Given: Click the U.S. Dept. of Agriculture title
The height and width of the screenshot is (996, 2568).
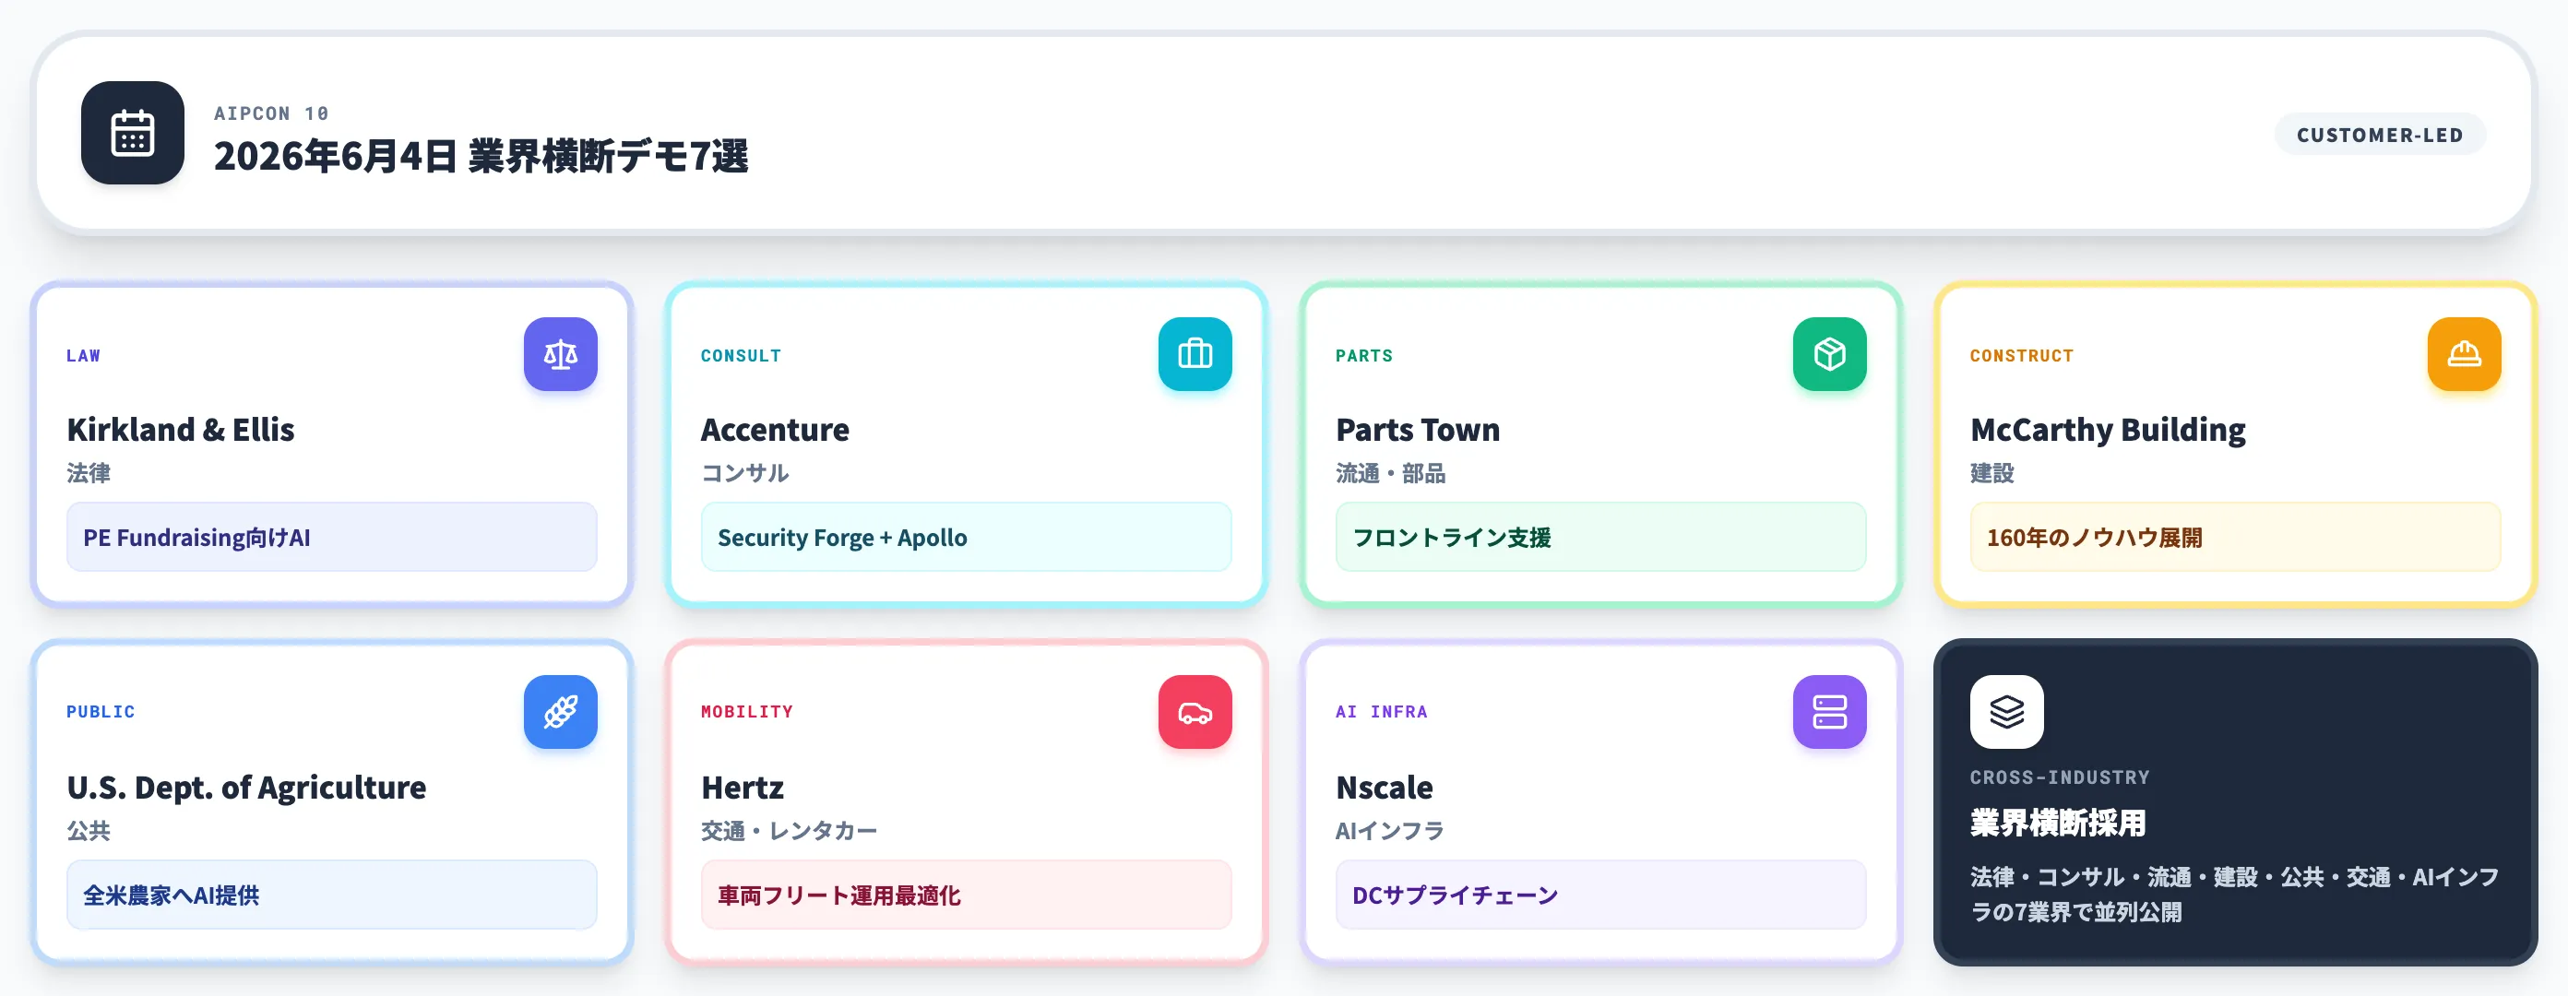Looking at the screenshot, I should click(x=246, y=788).
